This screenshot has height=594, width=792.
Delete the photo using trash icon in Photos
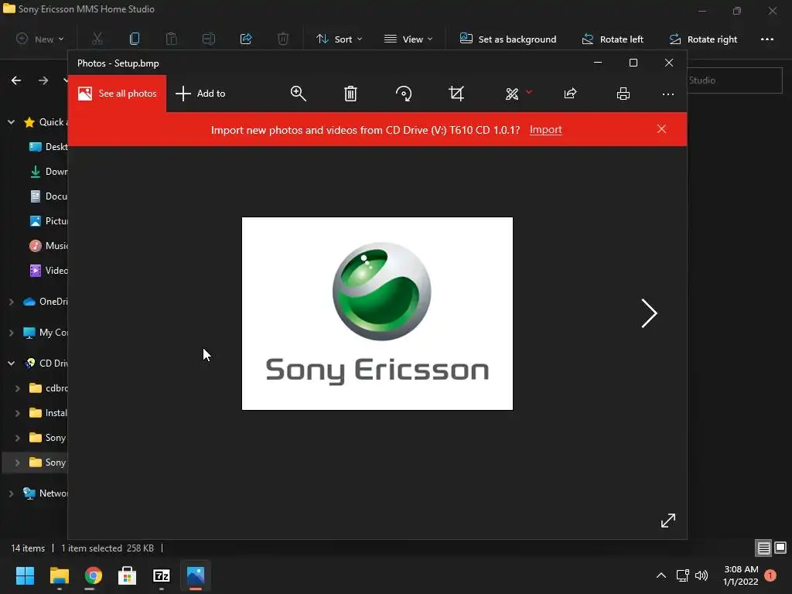tap(350, 94)
